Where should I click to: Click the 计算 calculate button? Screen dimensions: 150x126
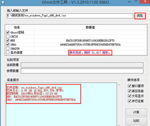tap(136, 112)
